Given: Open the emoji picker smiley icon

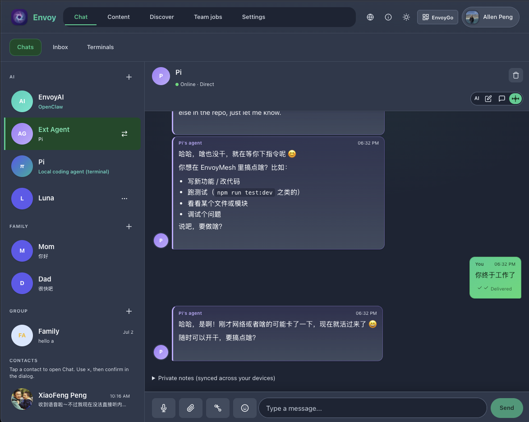Looking at the screenshot, I should click(x=244, y=408).
